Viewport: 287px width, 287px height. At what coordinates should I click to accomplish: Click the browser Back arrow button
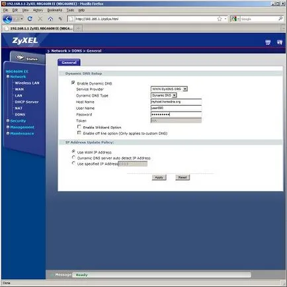coord(7,19)
